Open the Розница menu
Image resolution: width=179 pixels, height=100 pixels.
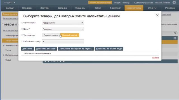pos(170,8)
